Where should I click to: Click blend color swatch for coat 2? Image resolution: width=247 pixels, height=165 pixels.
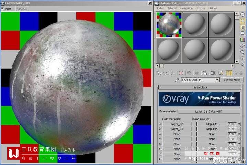(x=194, y=129)
